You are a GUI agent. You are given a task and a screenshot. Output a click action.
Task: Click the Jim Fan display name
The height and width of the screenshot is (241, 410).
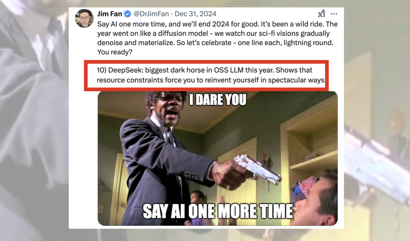110,14
